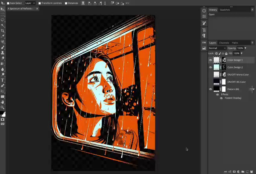Hide the Pattern BG layer
The width and height of the screenshot is (256, 174).
pos(210,89)
